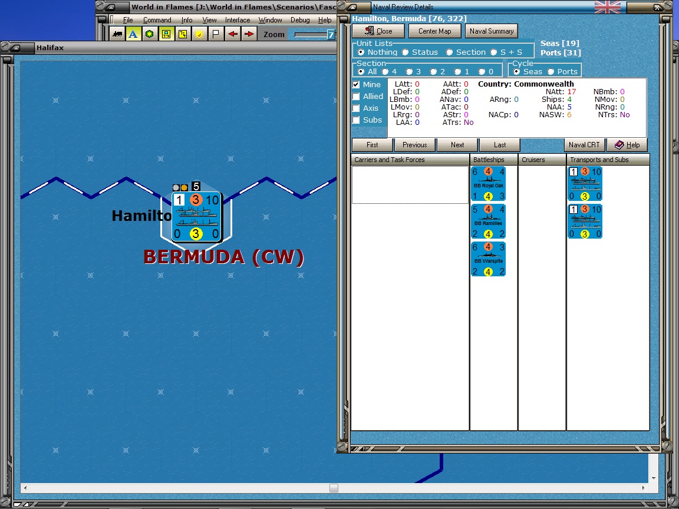Open the Naval CRT table
Viewport: 679px width, 509px height.
(584, 145)
